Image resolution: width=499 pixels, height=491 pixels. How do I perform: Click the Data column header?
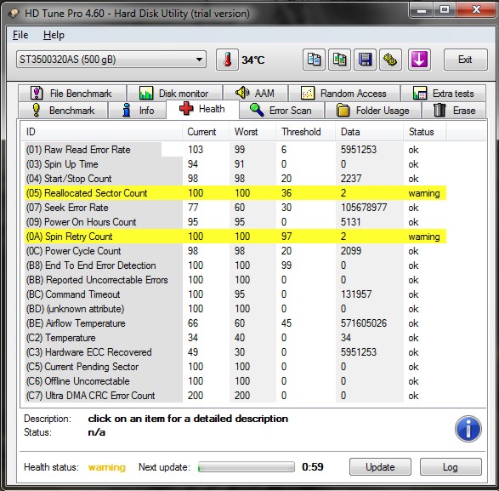(369, 132)
